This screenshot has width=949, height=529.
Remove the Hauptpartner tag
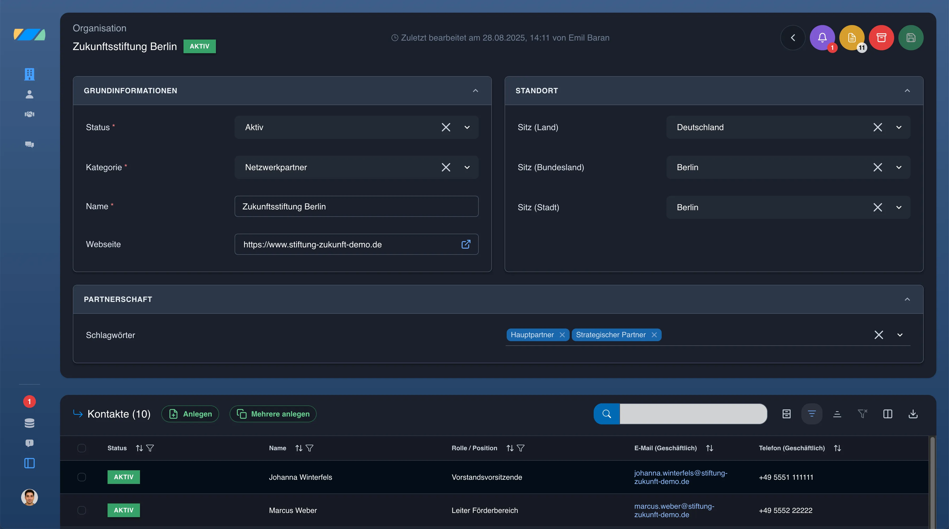pos(562,335)
